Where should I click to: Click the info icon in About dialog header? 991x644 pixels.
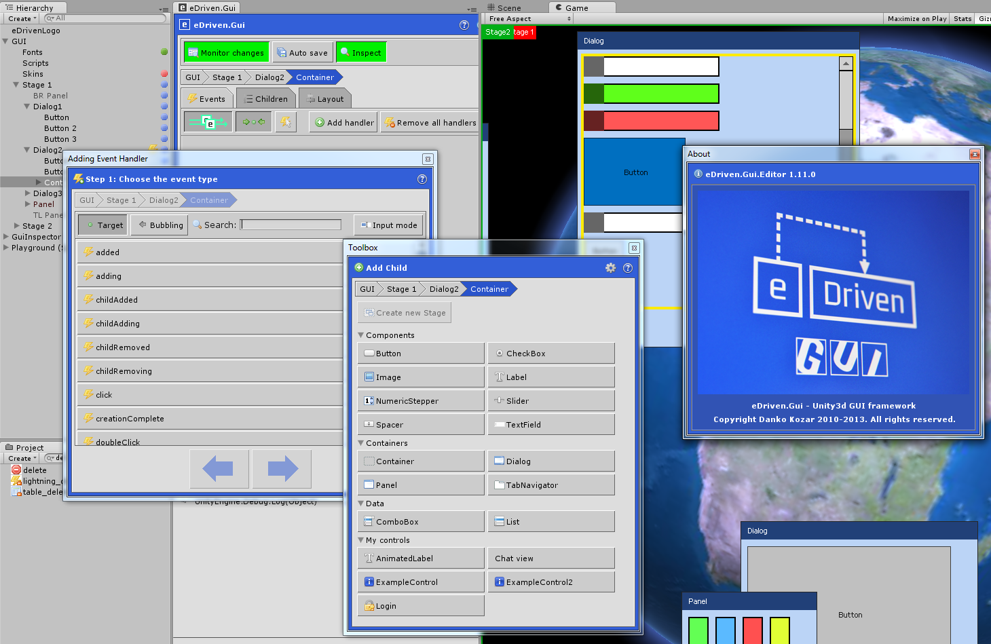pos(698,174)
